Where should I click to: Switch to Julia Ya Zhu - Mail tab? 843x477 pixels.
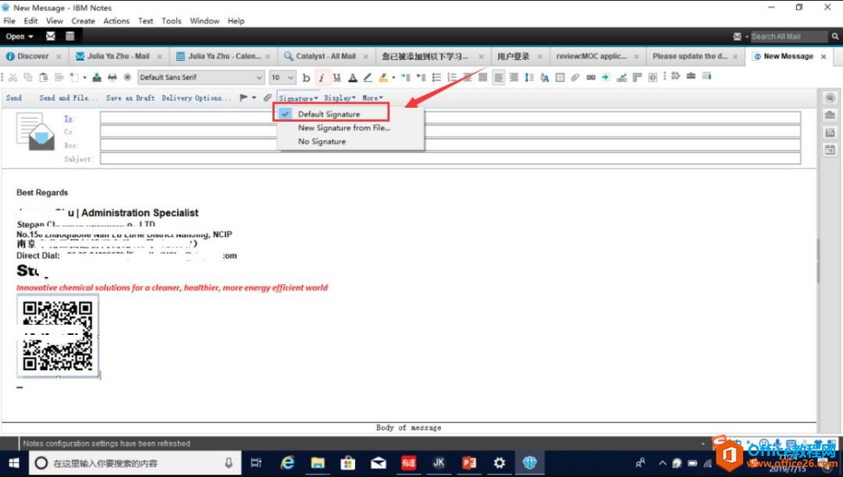(118, 56)
